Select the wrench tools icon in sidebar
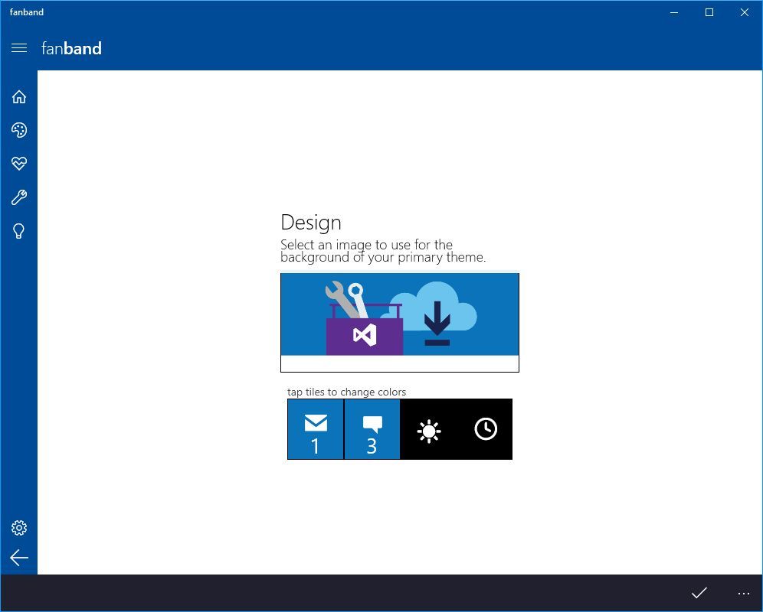This screenshot has width=763, height=612. 19,197
